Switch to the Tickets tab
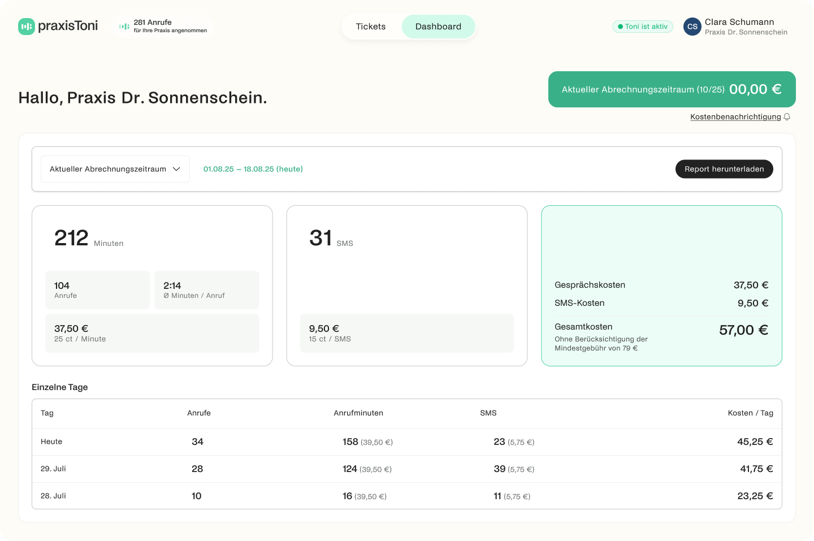Screen dimensions: 814x541 click(371, 27)
